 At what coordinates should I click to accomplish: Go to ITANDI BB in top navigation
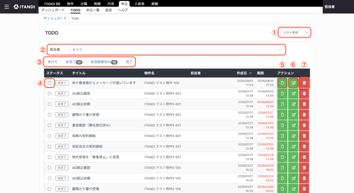tap(52, 4)
